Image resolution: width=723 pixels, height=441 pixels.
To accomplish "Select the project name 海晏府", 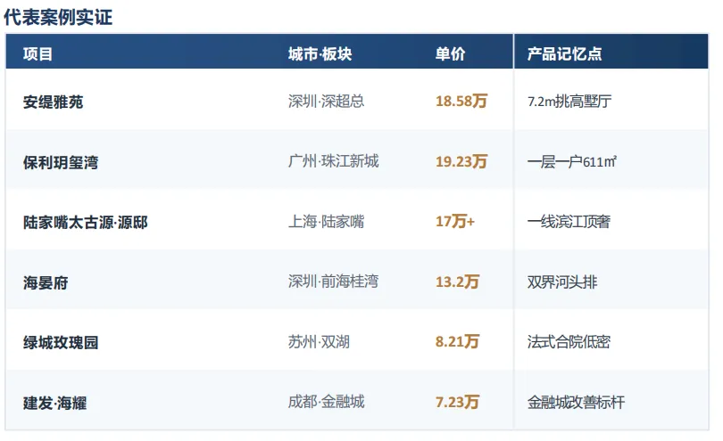I will pyautogui.click(x=46, y=282).
